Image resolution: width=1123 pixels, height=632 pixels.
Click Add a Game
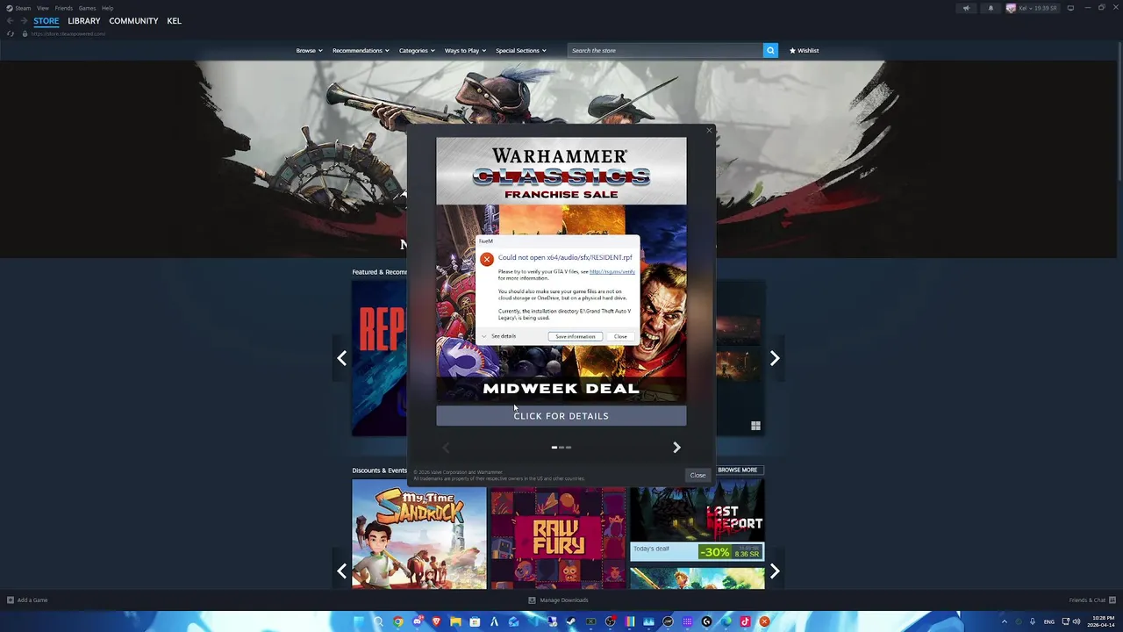pyautogui.click(x=27, y=600)
